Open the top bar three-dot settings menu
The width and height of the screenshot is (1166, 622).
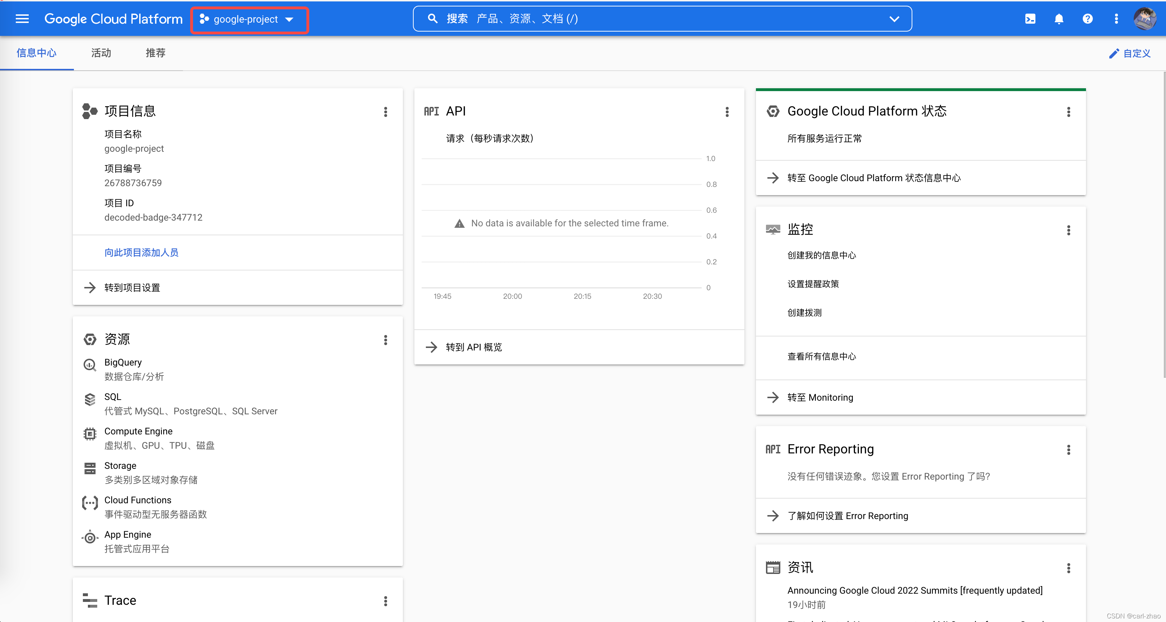[1116, 19]
